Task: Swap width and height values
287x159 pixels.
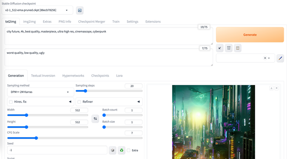Action: [95, 119]
